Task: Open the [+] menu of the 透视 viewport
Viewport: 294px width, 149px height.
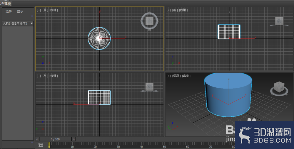Action: point(168,76)
